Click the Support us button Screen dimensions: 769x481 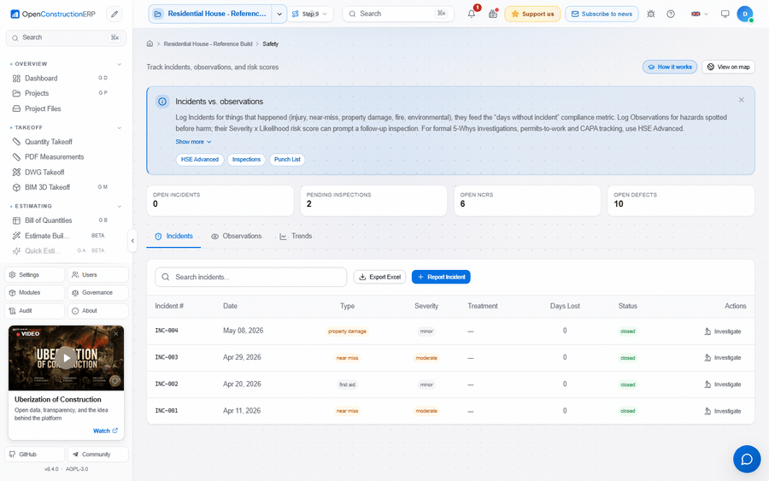click(532, 14)
